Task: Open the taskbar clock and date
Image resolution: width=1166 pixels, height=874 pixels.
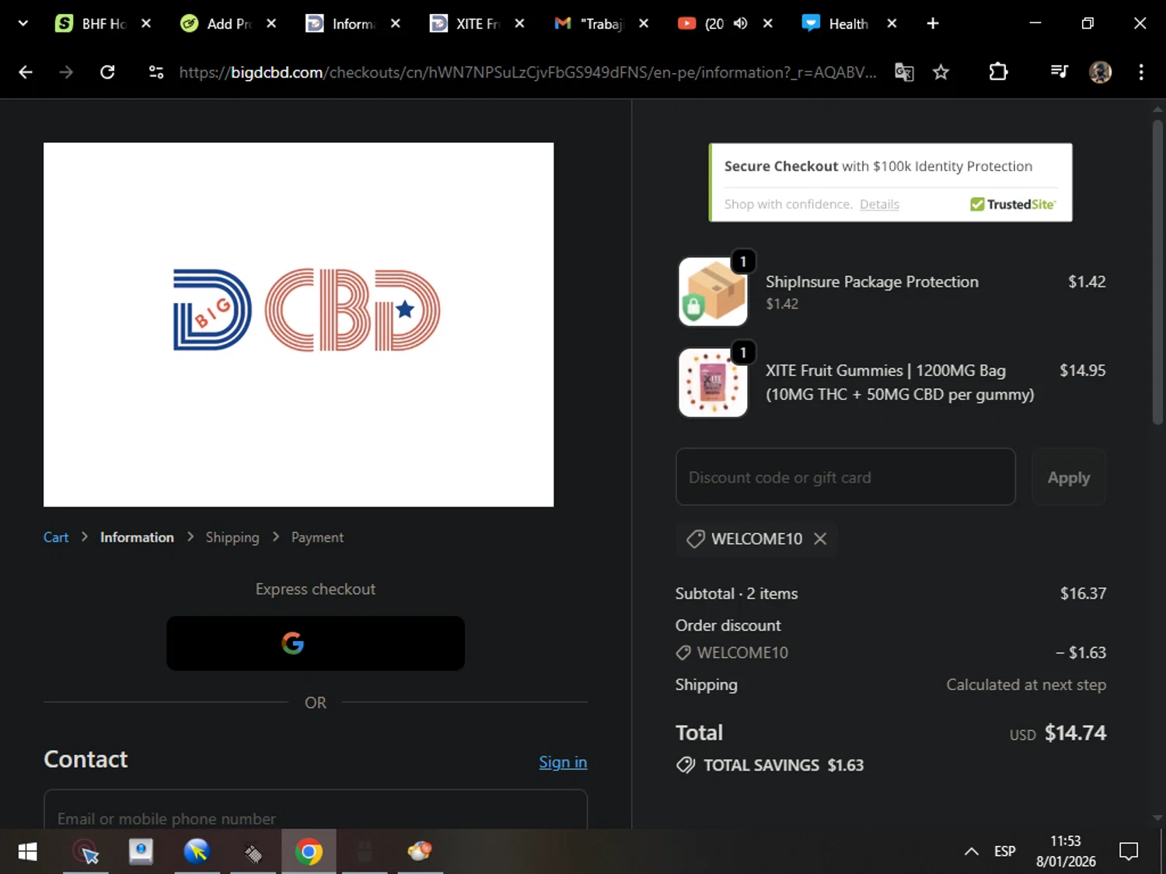Action: [1066, 851]
